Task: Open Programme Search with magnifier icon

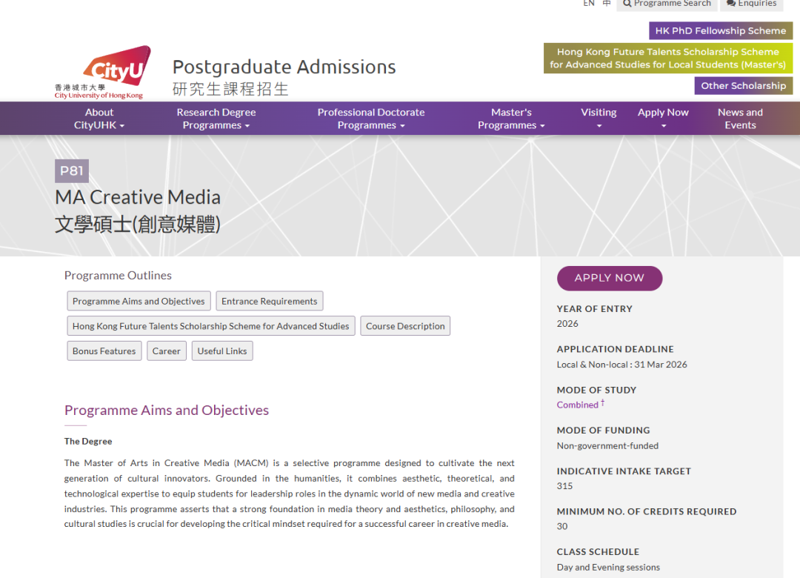Action: pyautogui.click(x=666, y=4)
